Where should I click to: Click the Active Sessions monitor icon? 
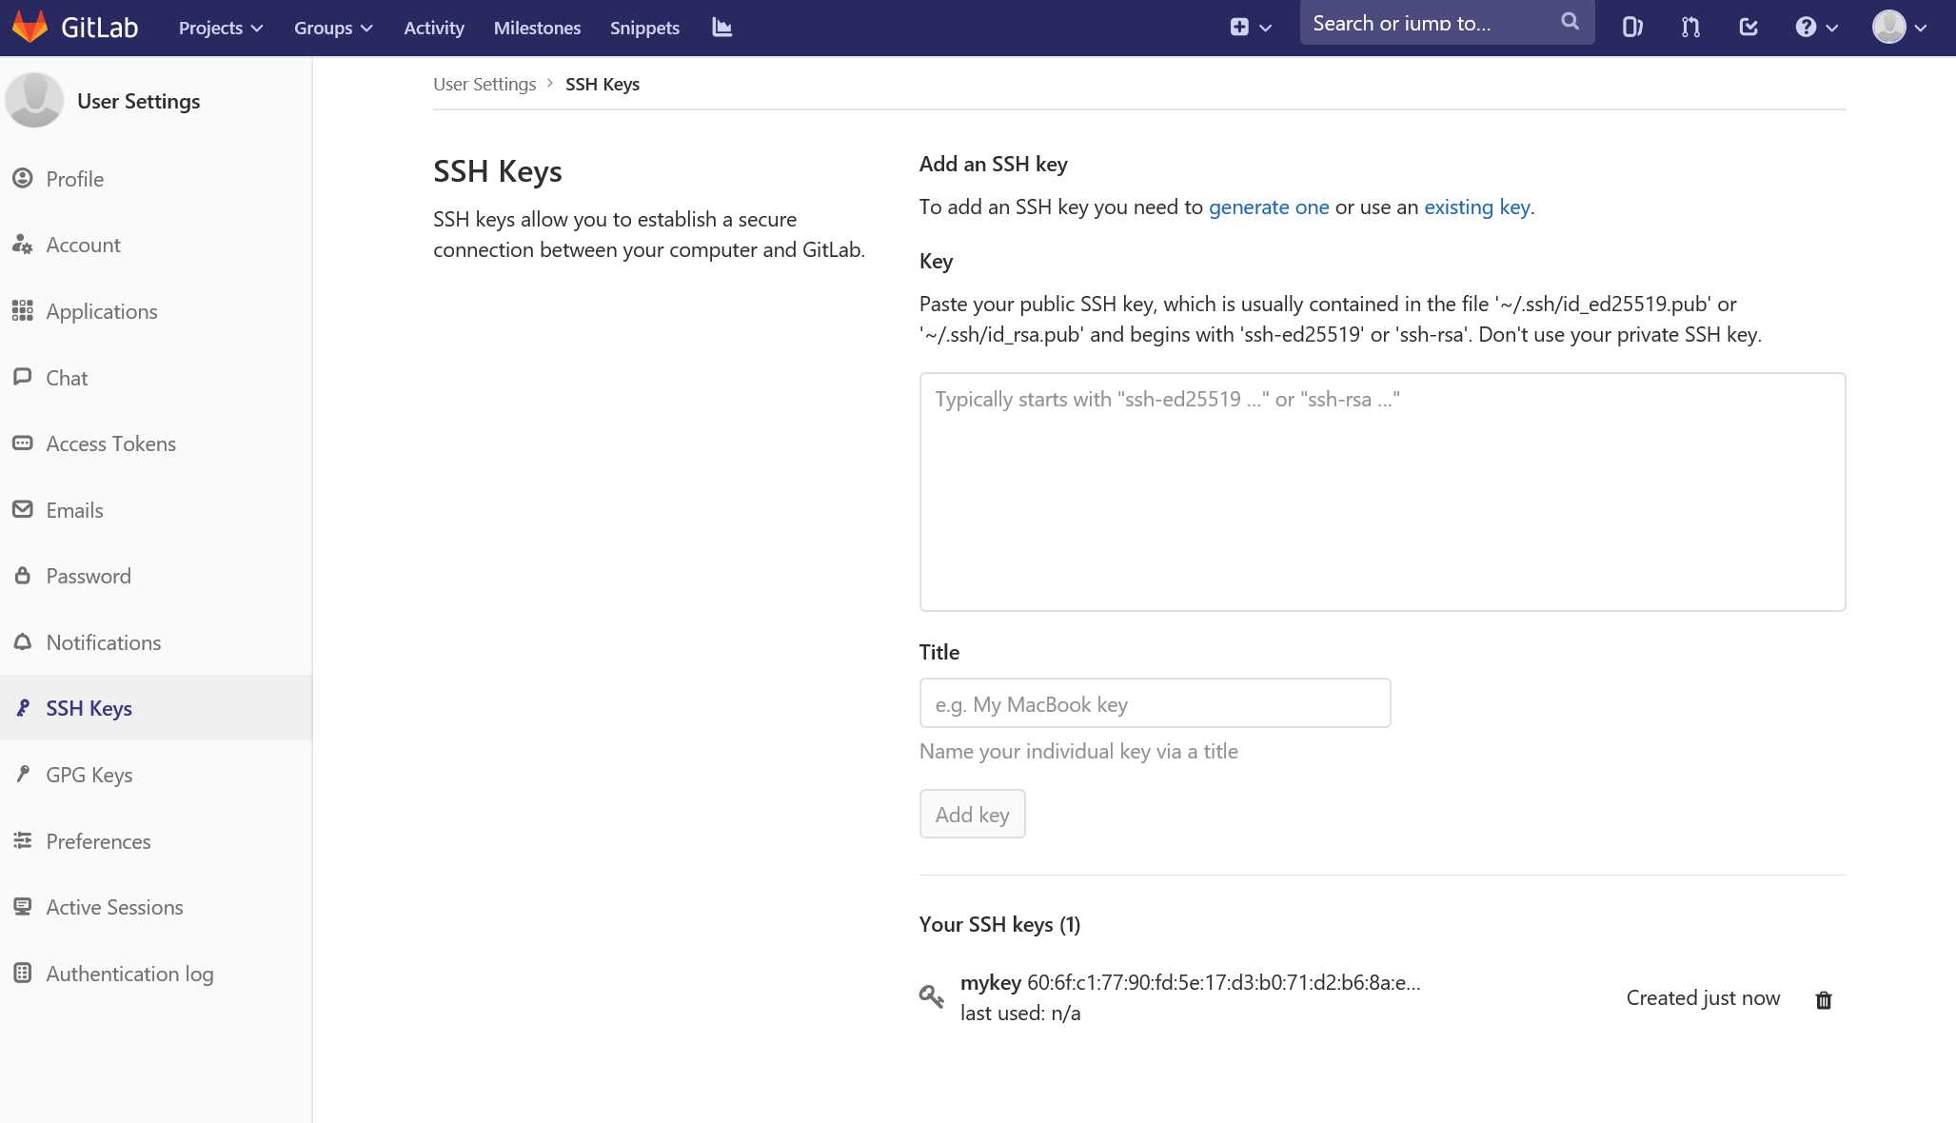pos(23,907)
